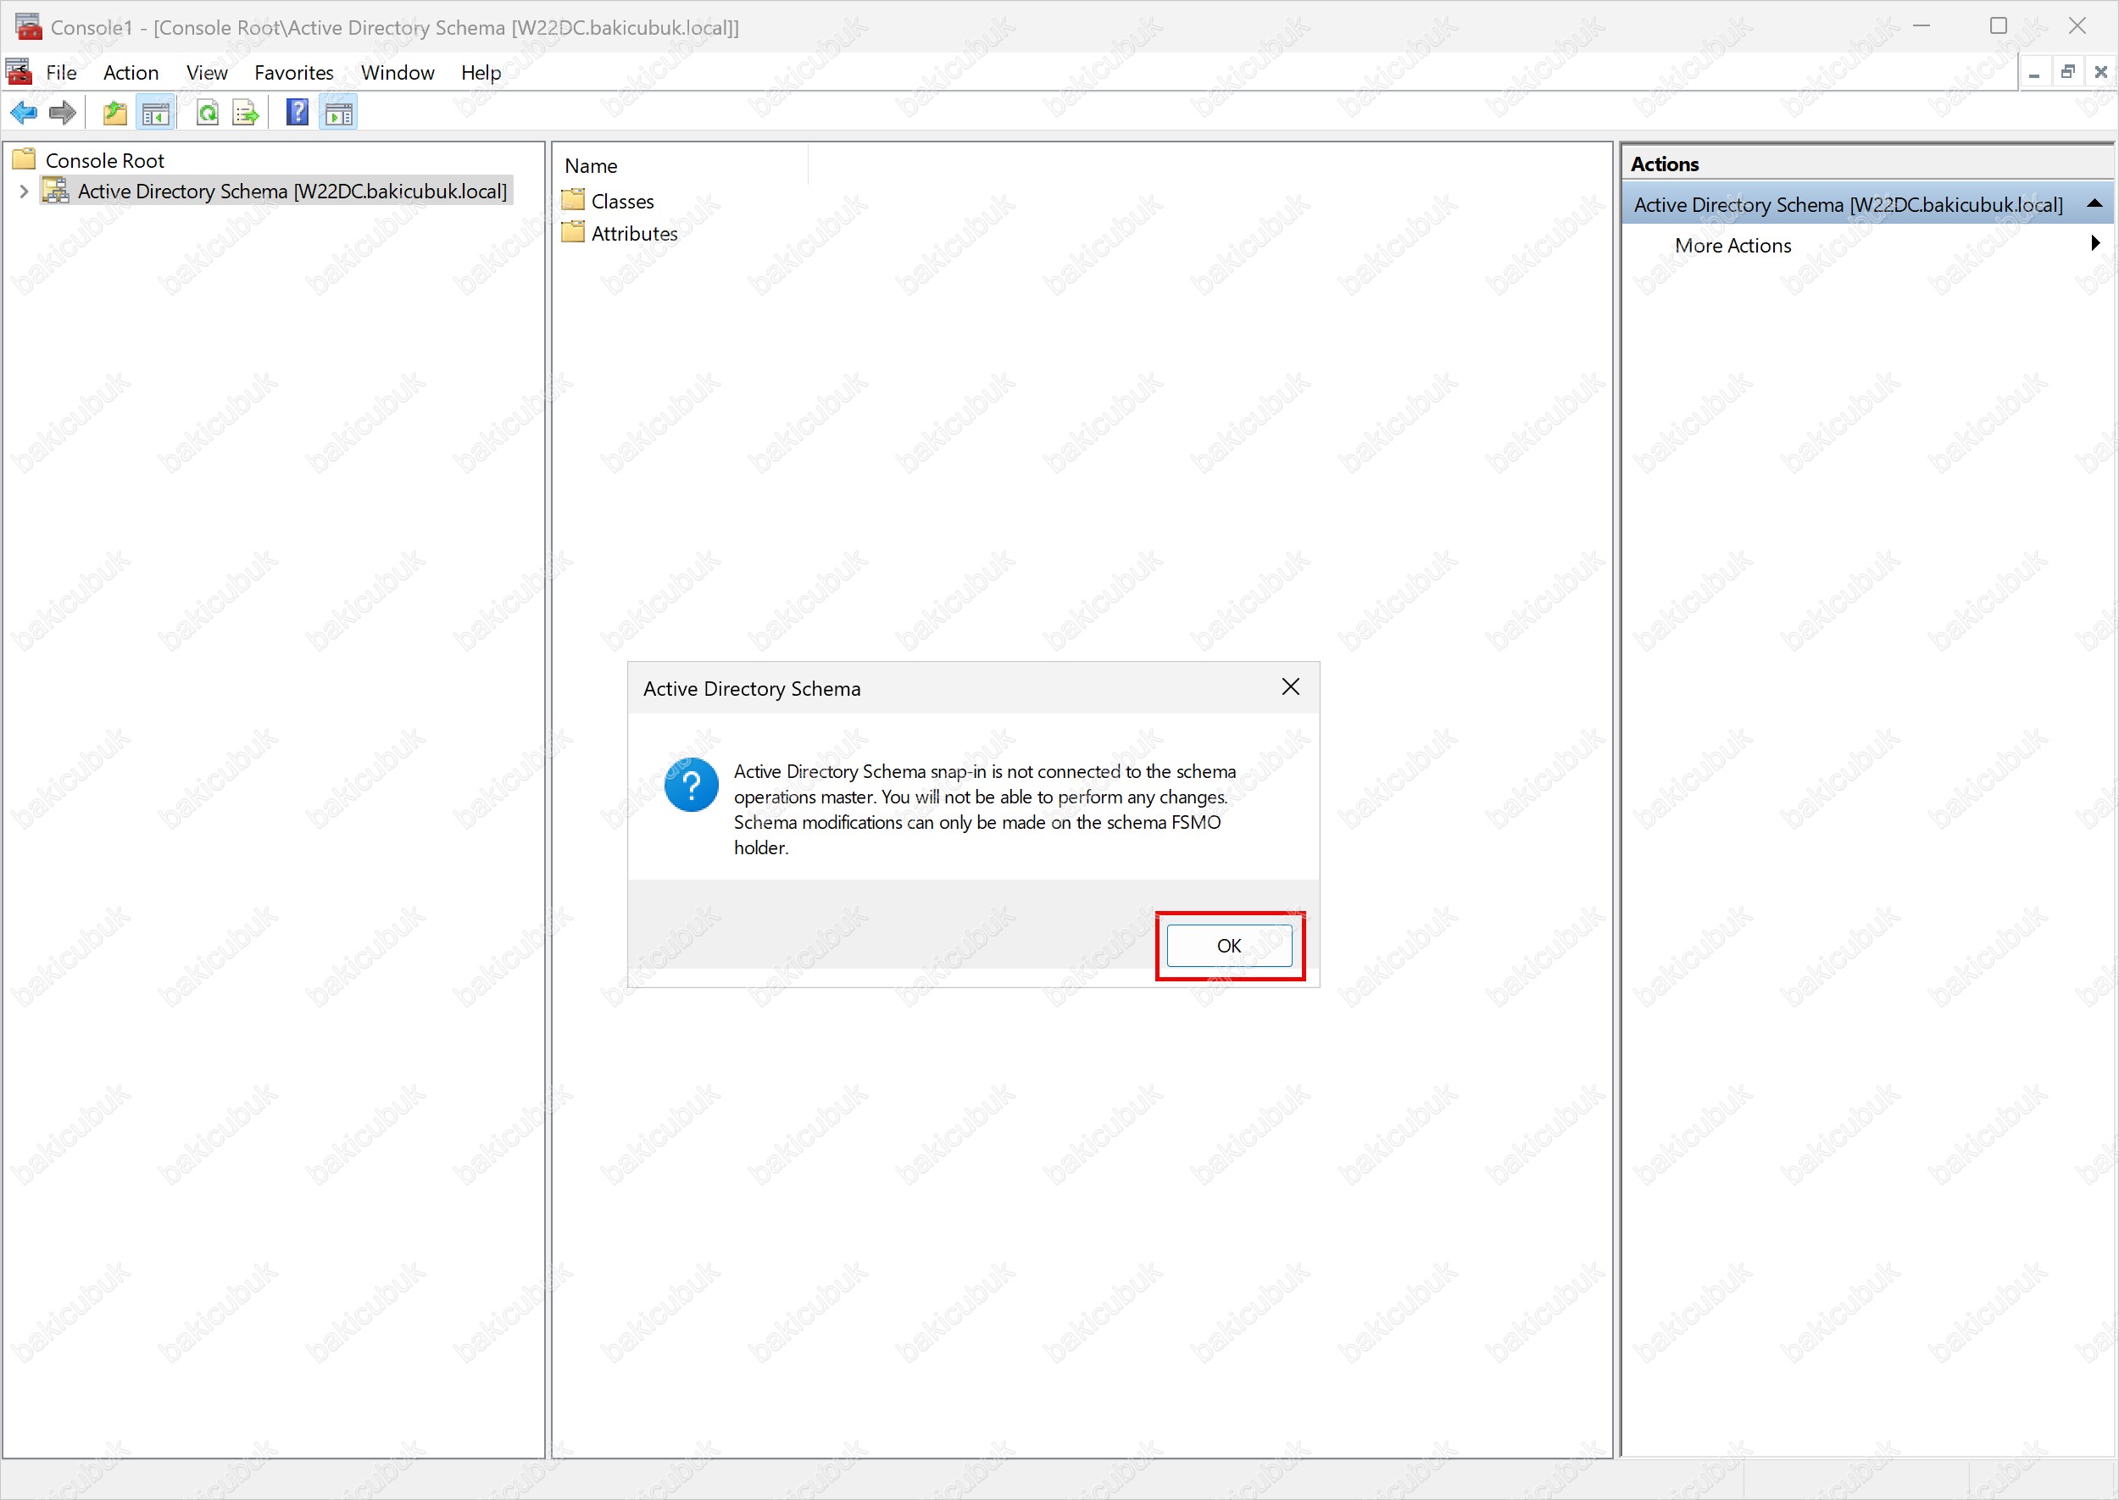Open the Help menu
The width and height of the screenshot is (2119, 1500).
click(x=481, y=72)
